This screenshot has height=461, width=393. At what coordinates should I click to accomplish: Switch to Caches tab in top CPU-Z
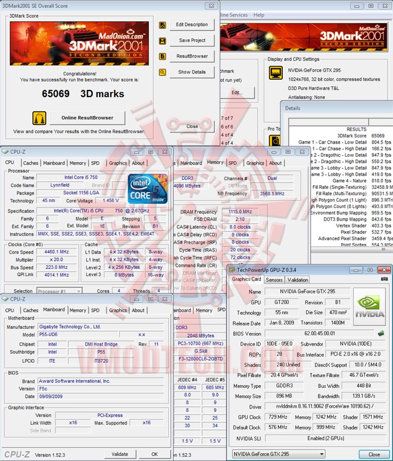[x=31, y=163]
